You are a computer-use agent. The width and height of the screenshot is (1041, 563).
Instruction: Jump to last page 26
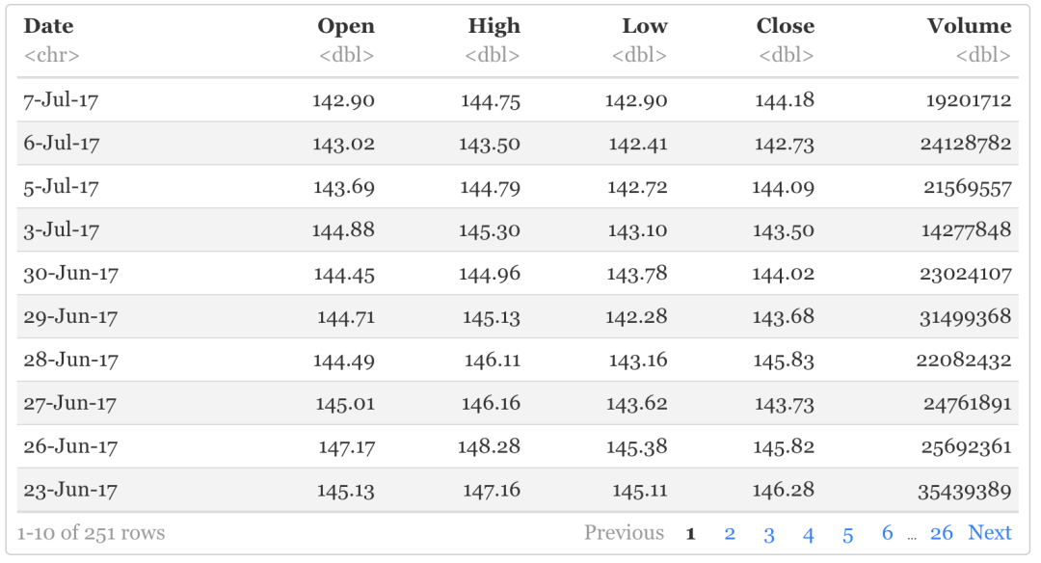point(942,533)
